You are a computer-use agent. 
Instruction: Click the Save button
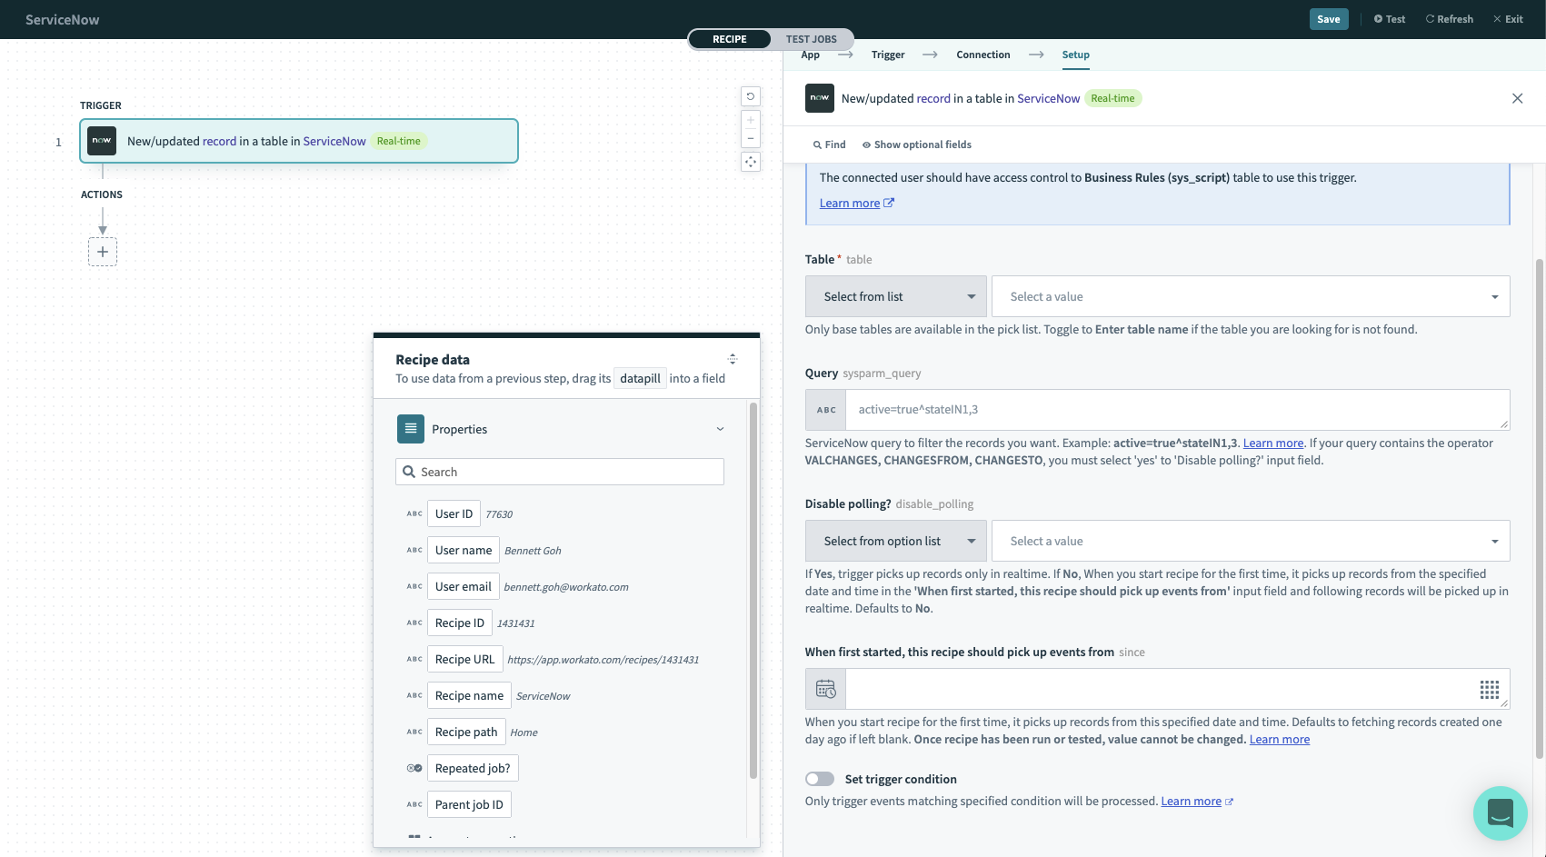(1328, 19)
